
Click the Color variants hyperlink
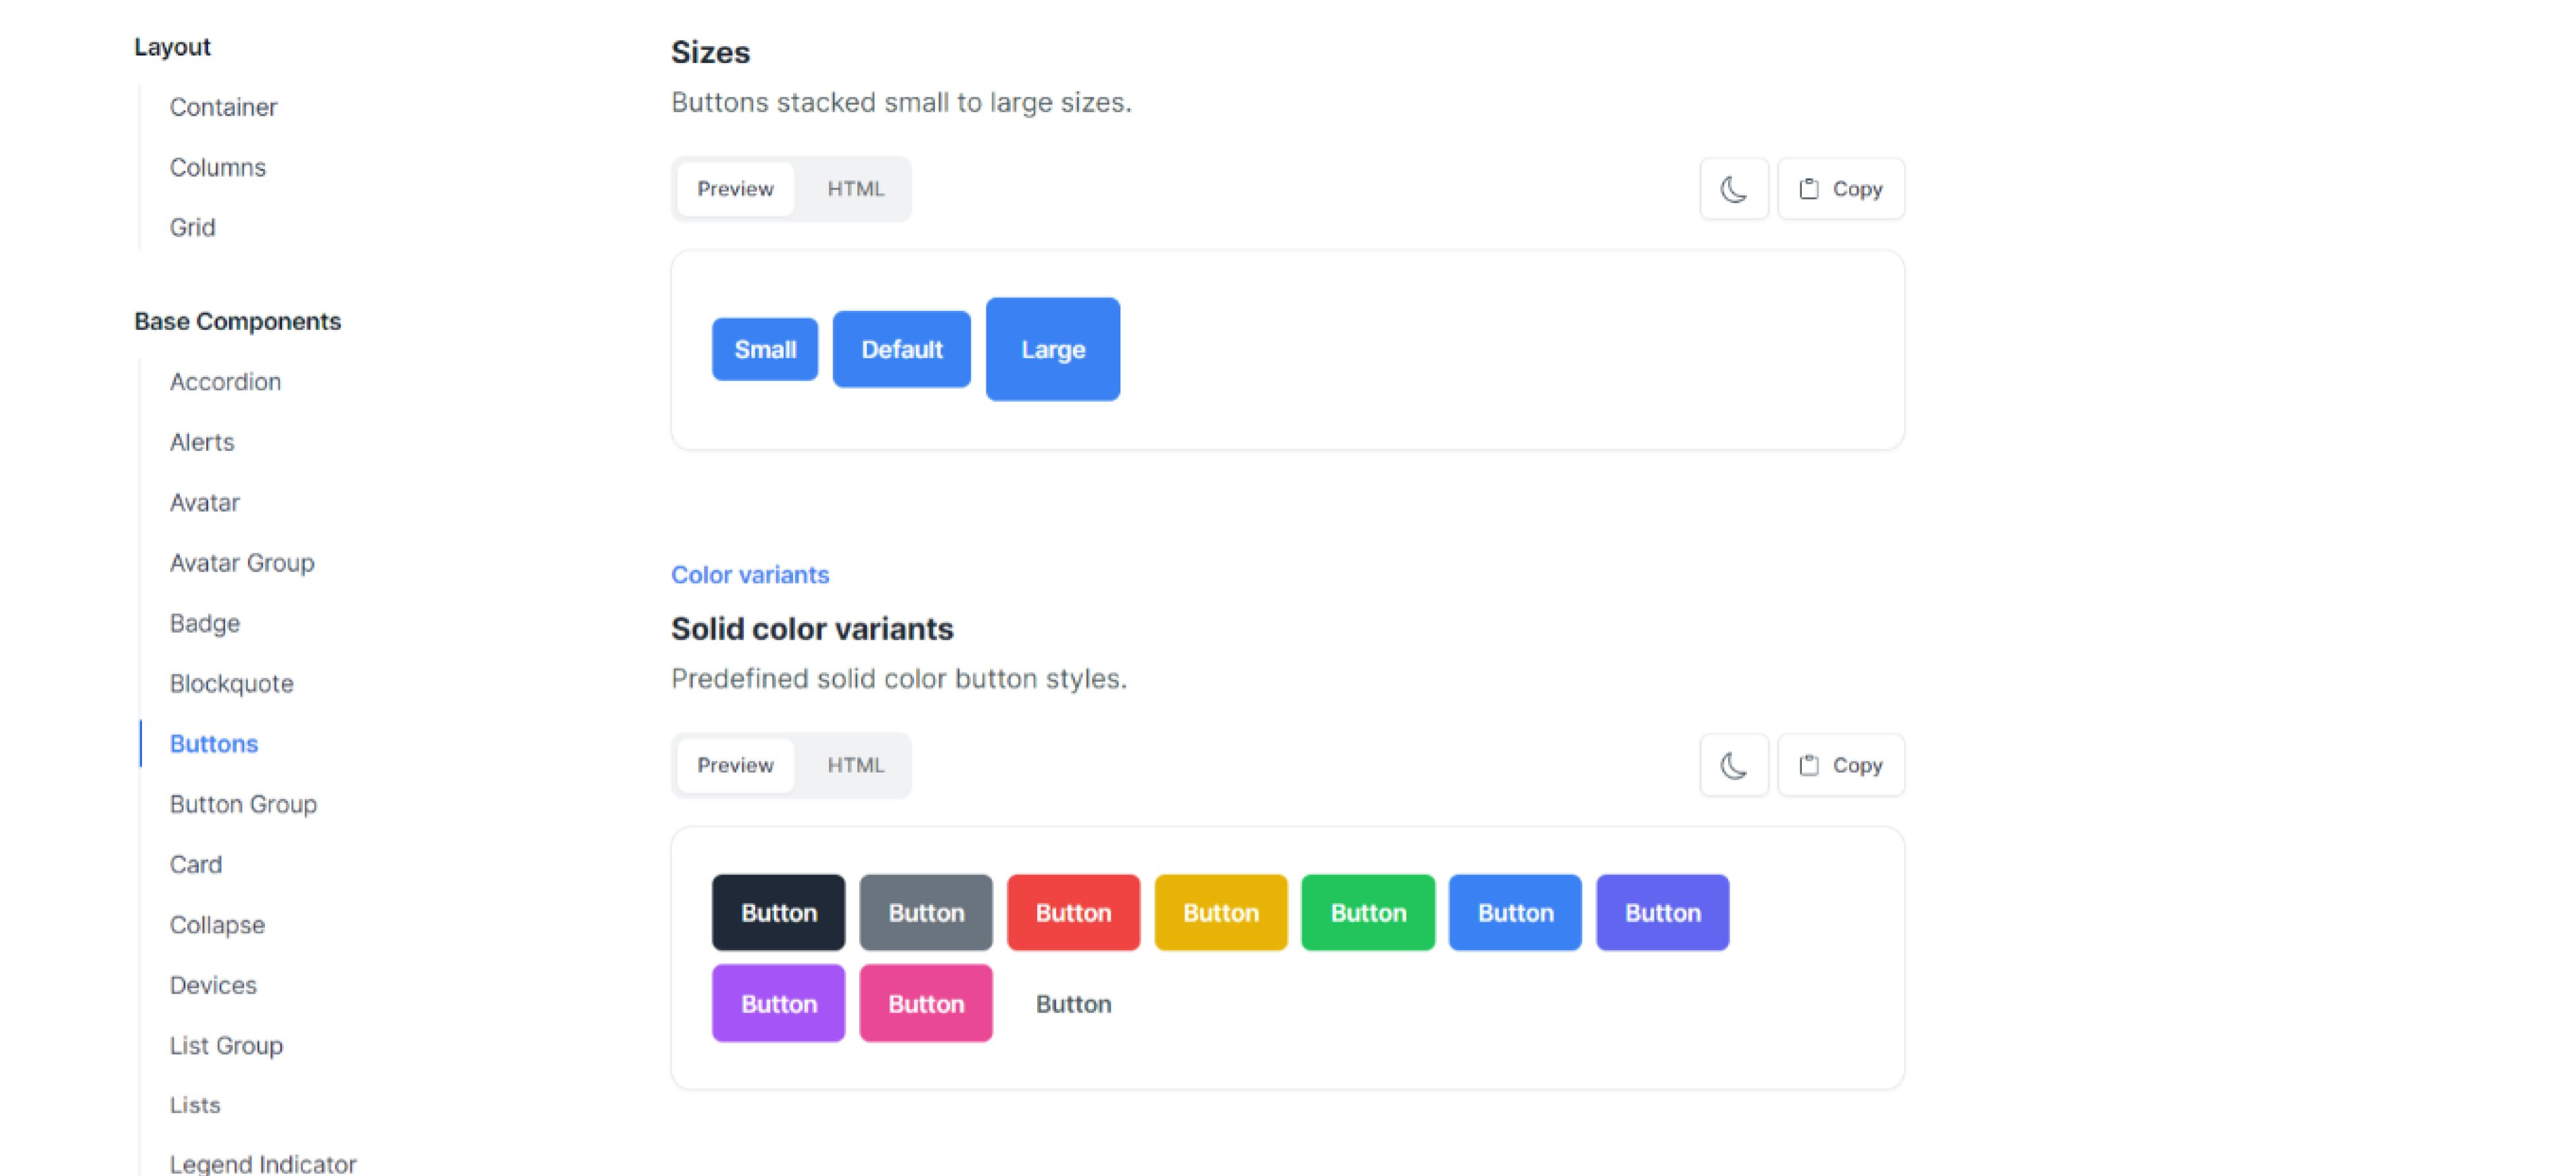749,575
